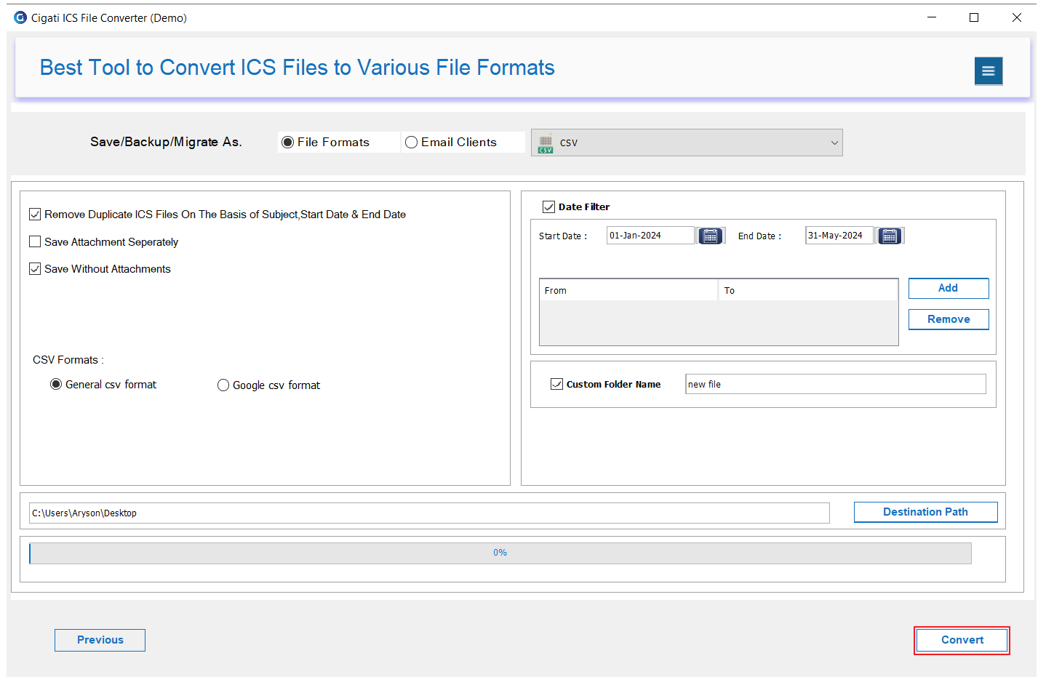Screen dimensions: 1046x685
Task: Open the Start Date calendar picker
Action: 710,236
